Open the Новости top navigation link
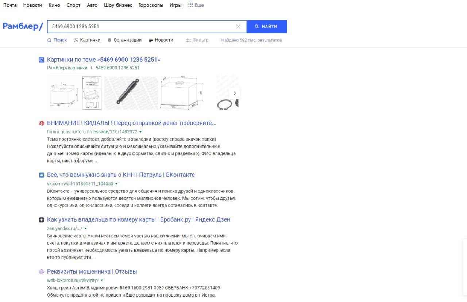This screenshot has width=467, height=302. pos(32,5)
